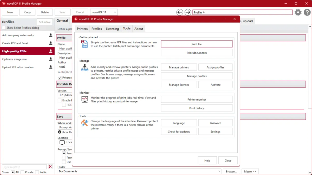
Task: Clear the profile filter with red X icon
Action: [50, 167]
